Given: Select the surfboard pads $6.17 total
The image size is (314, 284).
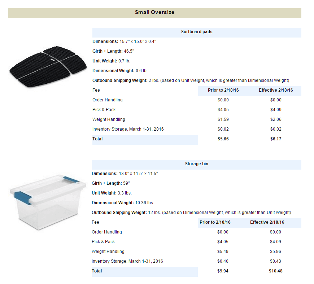Looking at the screenshot, I should [276, 139].
